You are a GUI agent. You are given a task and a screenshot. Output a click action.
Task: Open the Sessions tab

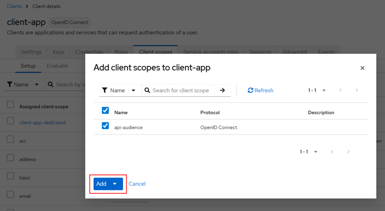point(261,52)
